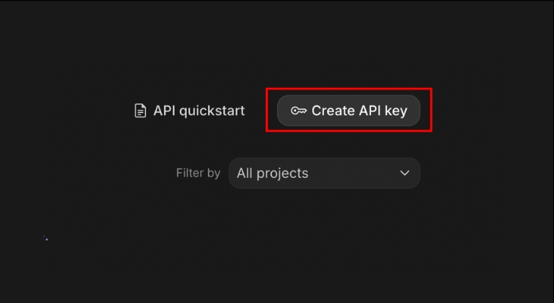Click the word "Filter" left of the dropdown
554x303 pixels.
click(189, 173)
